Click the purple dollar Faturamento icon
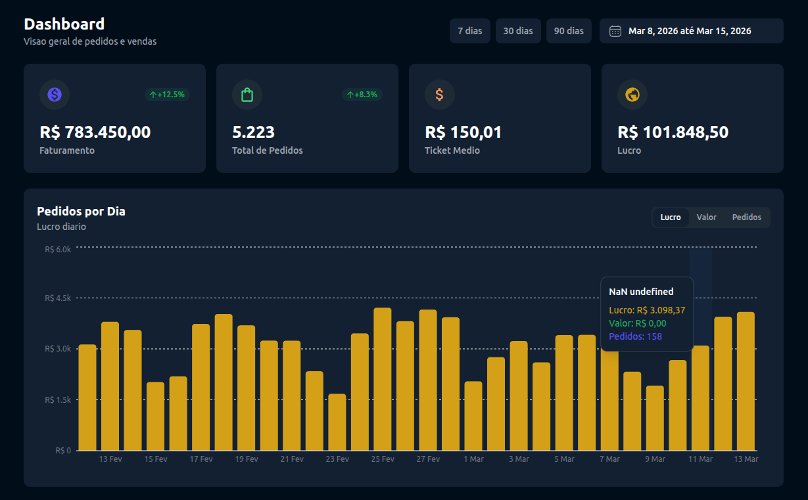Viewport: 808px width, 500px height. 55,95
